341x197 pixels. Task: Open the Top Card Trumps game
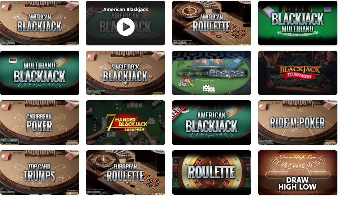pyautogui.click(x=39, y=172)
